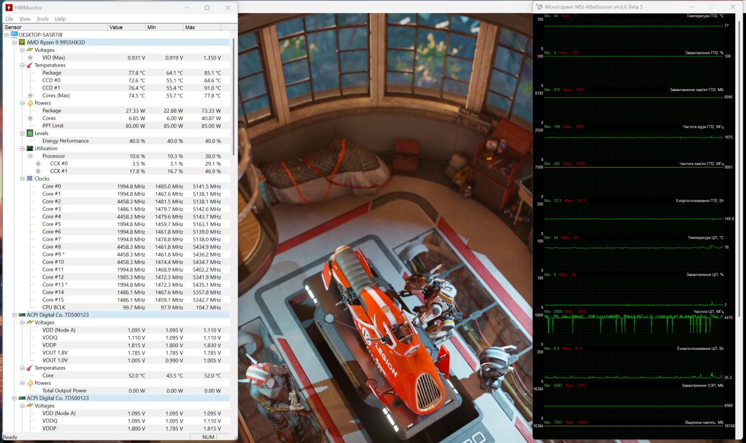
Task: Click the 'Виділена пам'ять, МБ' label in Afterburner
Action: (x=705, y=422)
